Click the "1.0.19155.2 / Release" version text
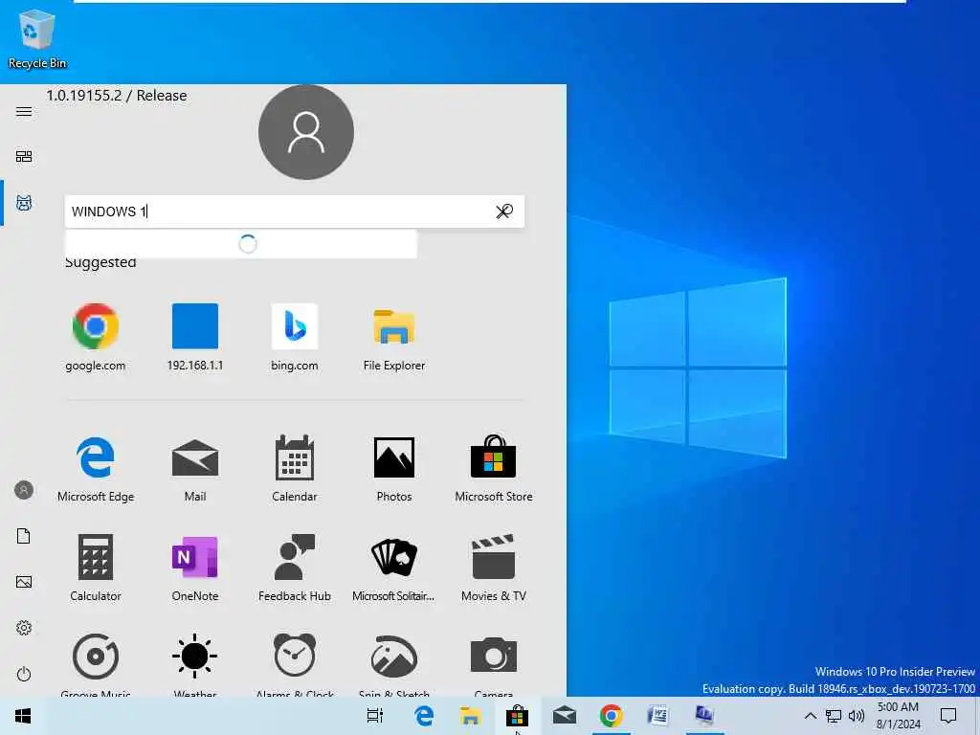The image size is (980, 735). pyautogui.click(x=116, y=96)
